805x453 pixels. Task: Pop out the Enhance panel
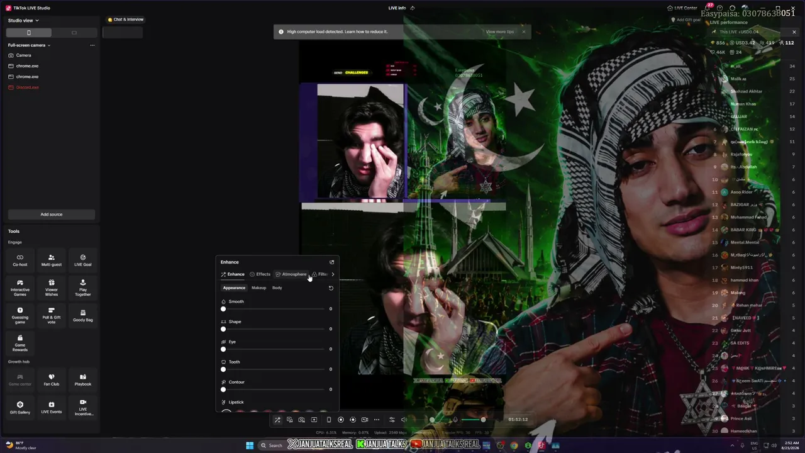331,262
